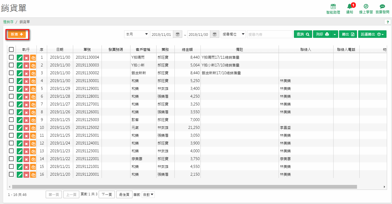
Task: Click the start date field 2019/11/01
Action: pyautogui.click(x=162, y=34)
